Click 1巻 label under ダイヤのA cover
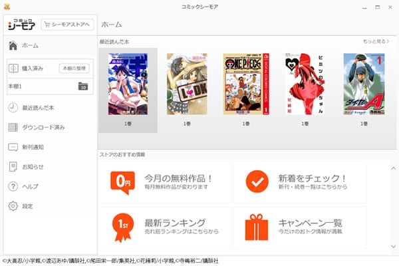 coord(364,124)
